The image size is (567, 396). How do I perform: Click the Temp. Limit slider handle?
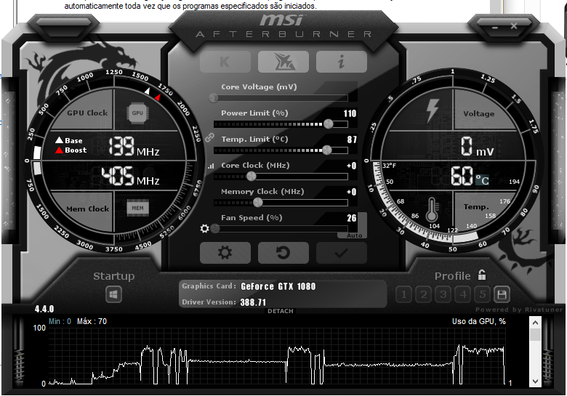[327, 150]
